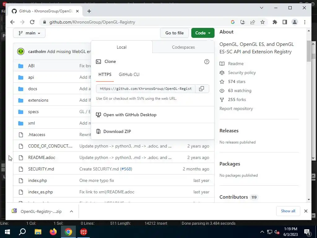This screenshot has width=317, height=238.
Task: Click the Chrome address bar URL
Action: click(92, 22)
